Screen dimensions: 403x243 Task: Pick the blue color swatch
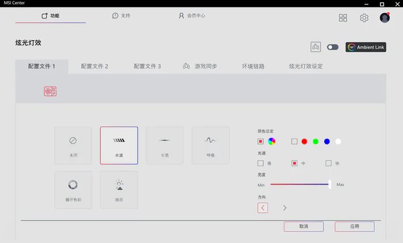click(x=327, y=142)
